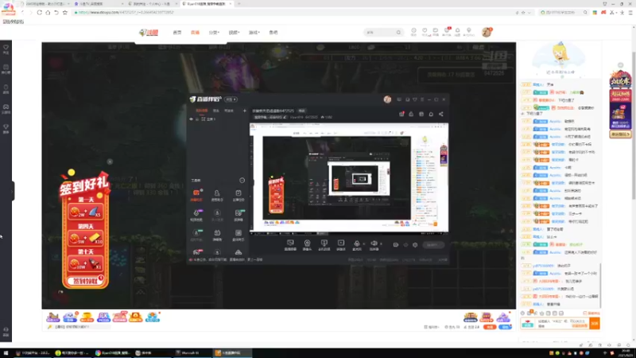Open the 鱼吧 nav item

point(273,33)
